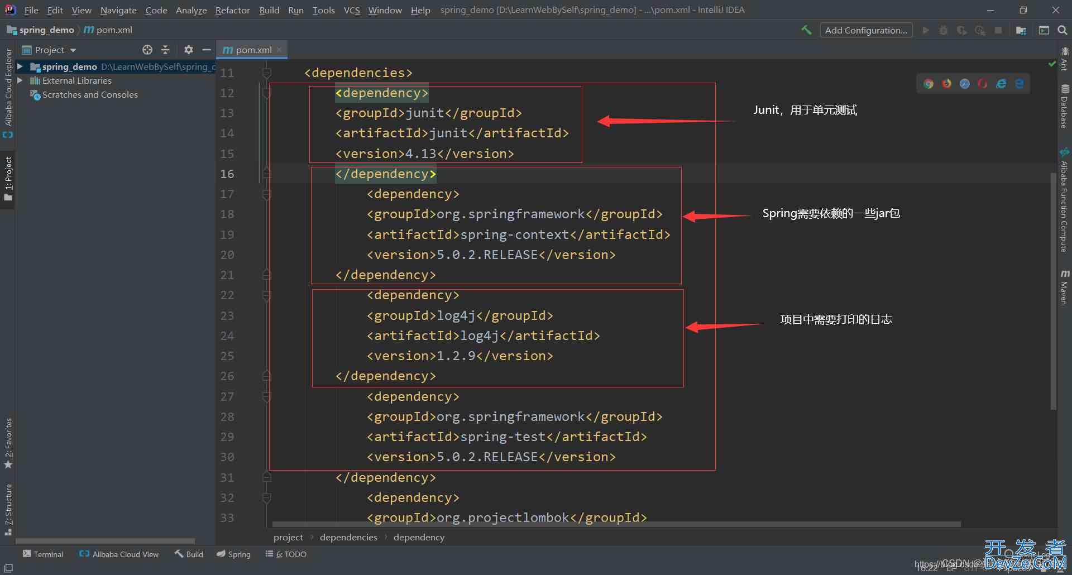This screenshot has height=575, width=1072.
Task: Open in Safari browser icon
Action: tap(965, 84)
